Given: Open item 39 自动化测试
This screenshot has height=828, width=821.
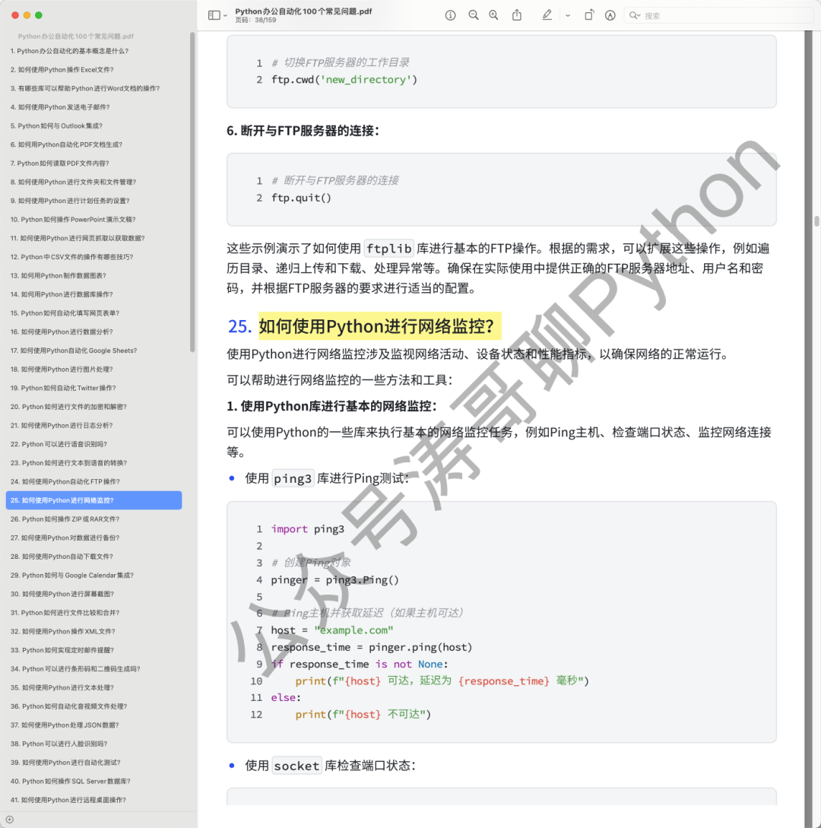Looking at the screenshot, I should (65, 763).
